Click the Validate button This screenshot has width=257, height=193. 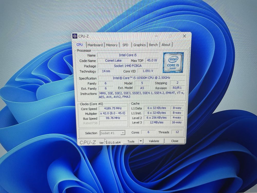[154, 141]
